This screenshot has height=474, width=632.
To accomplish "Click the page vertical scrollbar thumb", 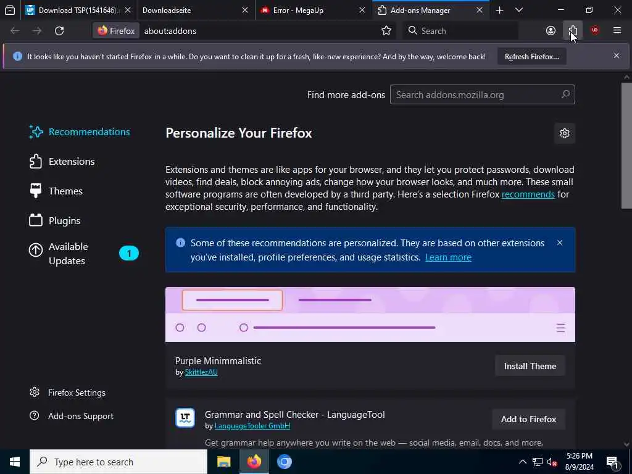I will click(x=626, y=146).
